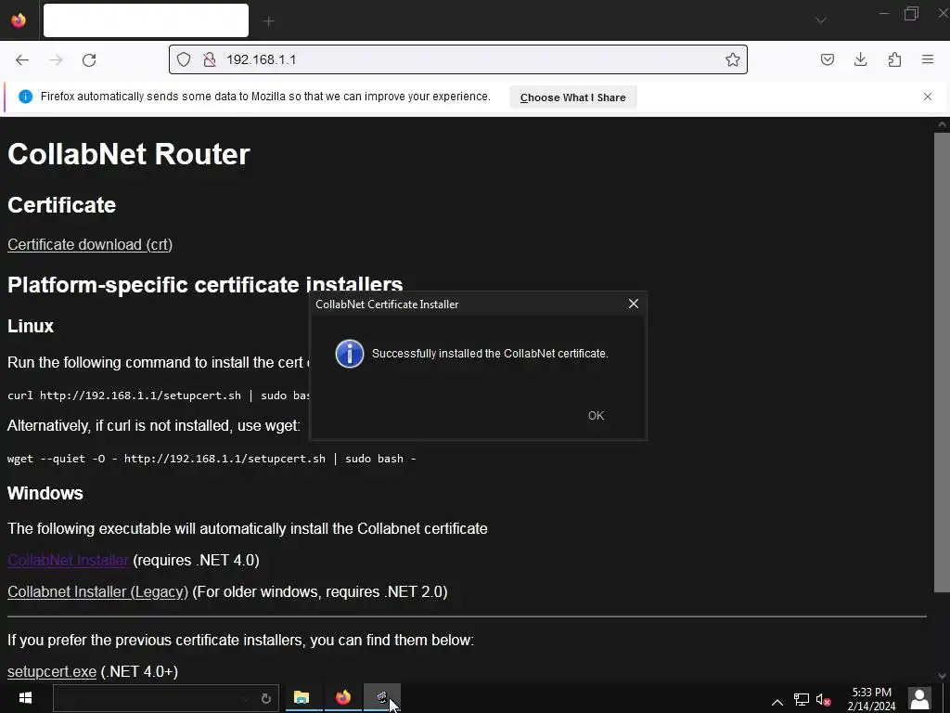Click the blue info icon in dialog
Viewport: 950px width, 713px height.
[x=350, y=354]
